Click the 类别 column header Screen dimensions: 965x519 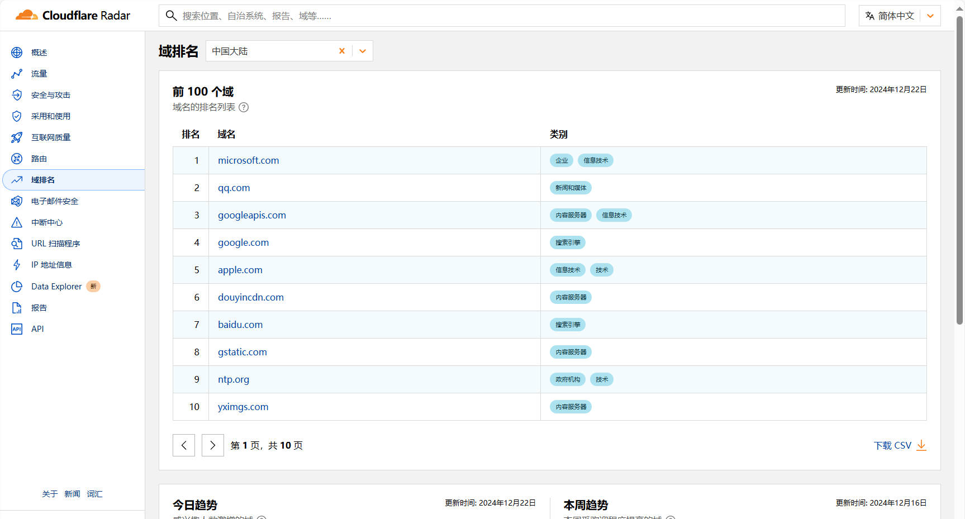coord(559,134)
